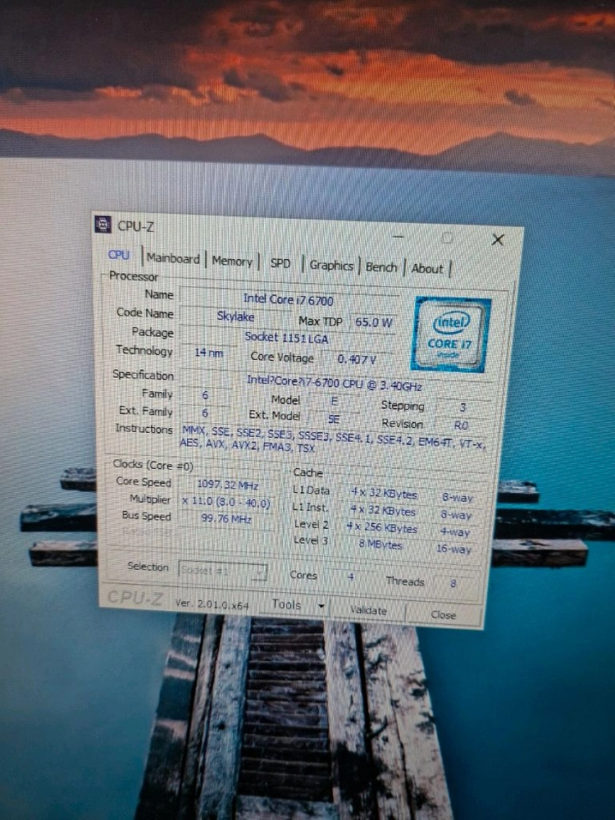Click the Level 3 value 8 MBytes
Screen dimensions: 615x820
click(x=380, y=544)
